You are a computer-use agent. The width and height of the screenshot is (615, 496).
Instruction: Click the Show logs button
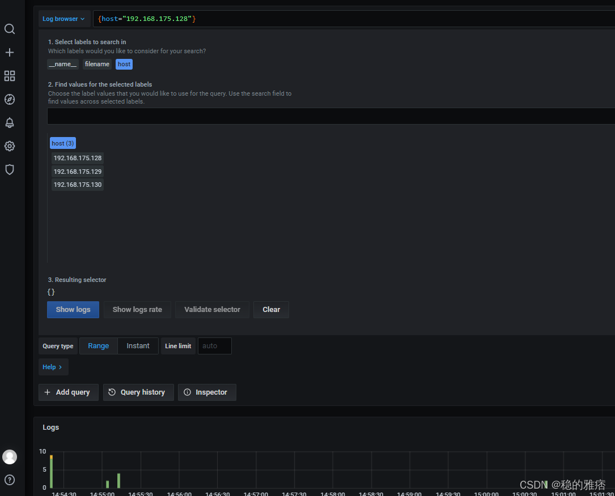coord(73,310)
